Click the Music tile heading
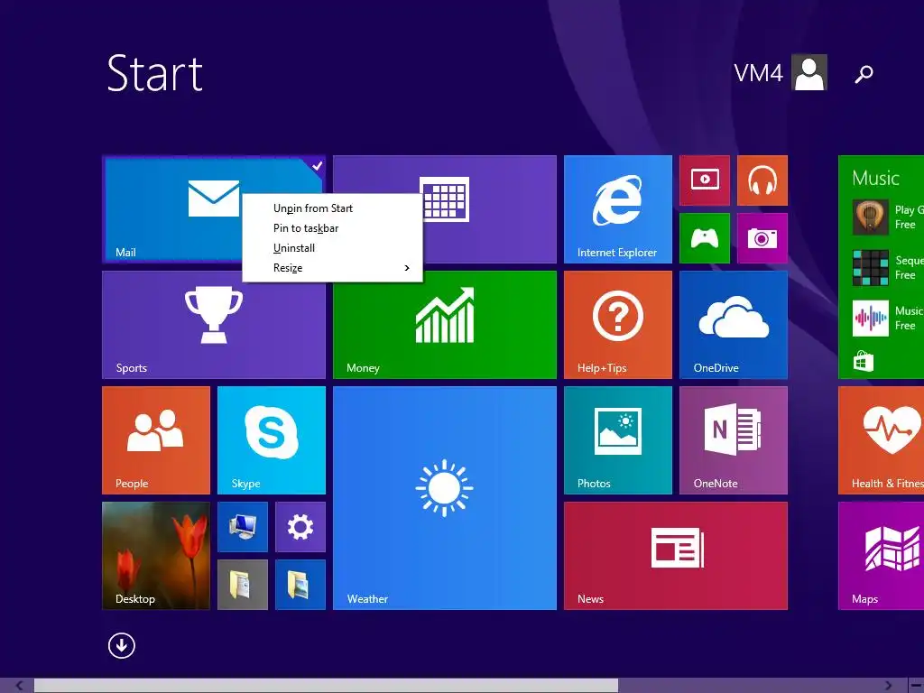924x693 pixels. point(875,178)
